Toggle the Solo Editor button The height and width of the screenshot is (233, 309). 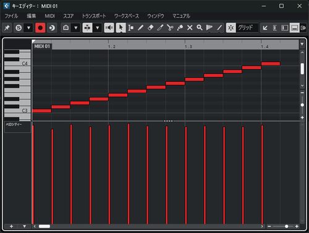[19, 28]
